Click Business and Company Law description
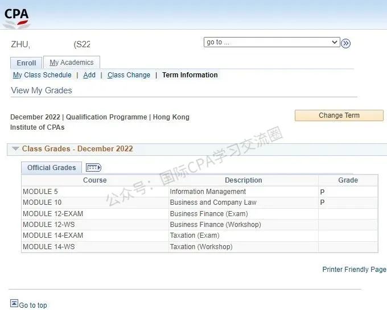This screenshot has height=310, width=387. tap(213, 202)
